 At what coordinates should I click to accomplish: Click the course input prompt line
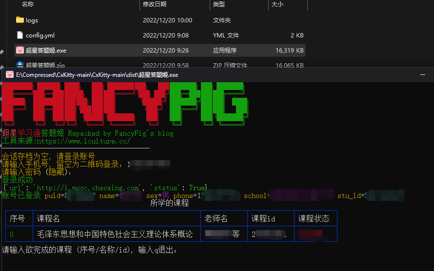click(x=89, y=250)
